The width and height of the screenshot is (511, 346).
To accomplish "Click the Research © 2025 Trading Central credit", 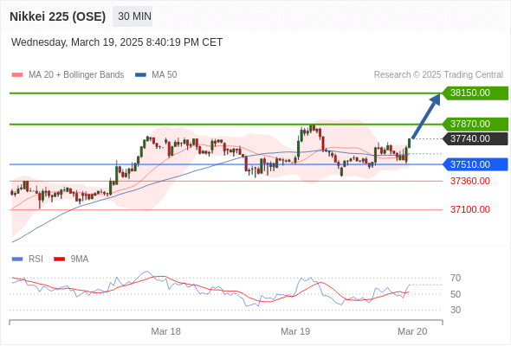I will [x=438, y=75].
